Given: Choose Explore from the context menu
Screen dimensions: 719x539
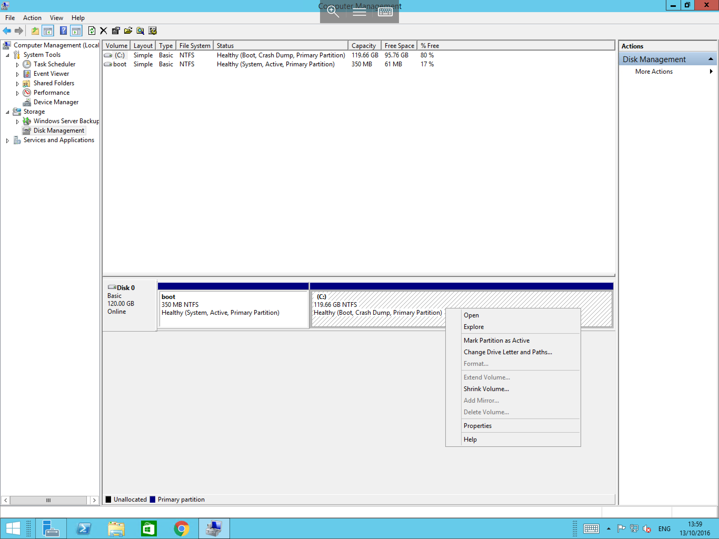Looking at the screenshot, I should pos(513,327).
